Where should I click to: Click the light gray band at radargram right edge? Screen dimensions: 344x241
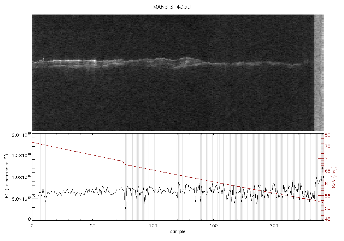coord(319,73)
